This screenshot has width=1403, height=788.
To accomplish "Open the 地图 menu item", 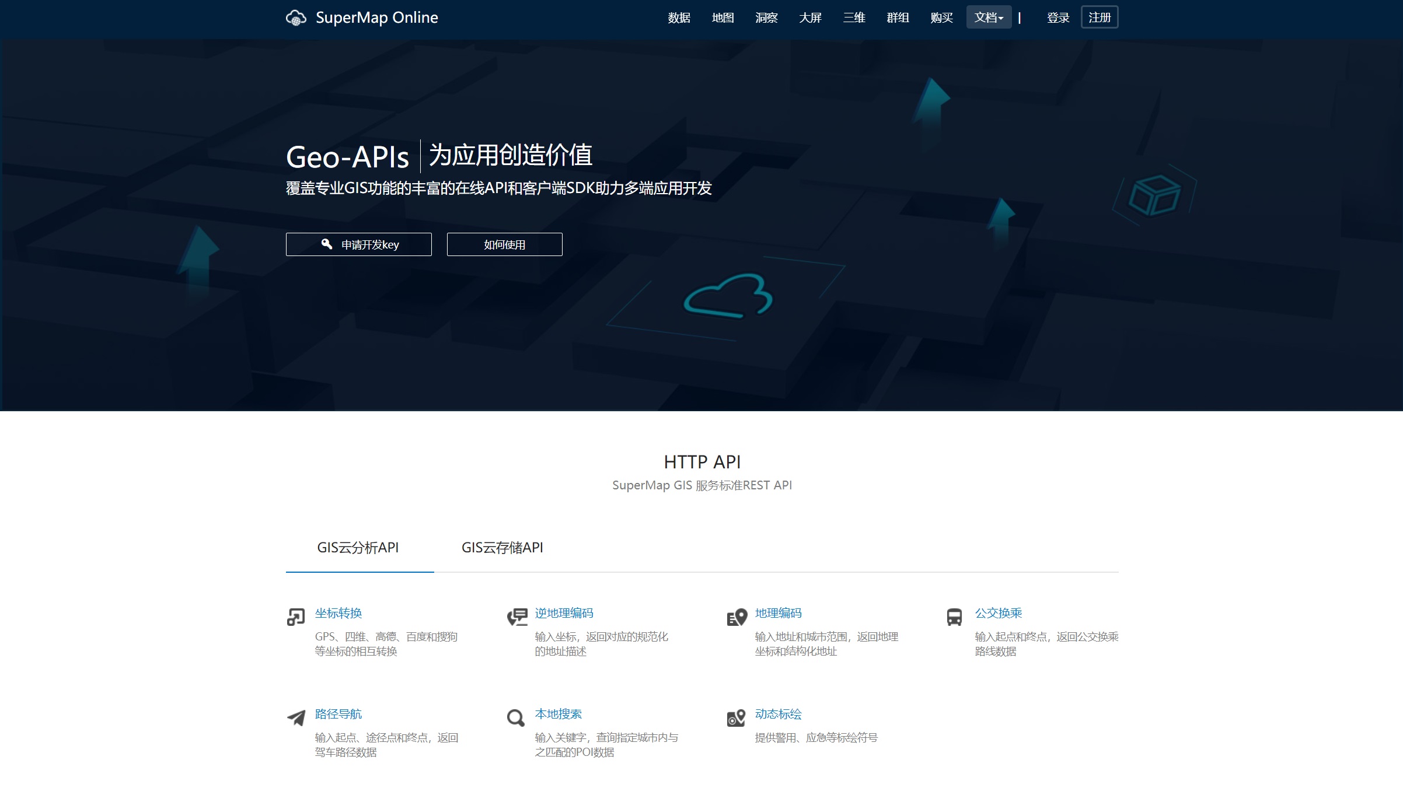I will [x=723, y=18].
